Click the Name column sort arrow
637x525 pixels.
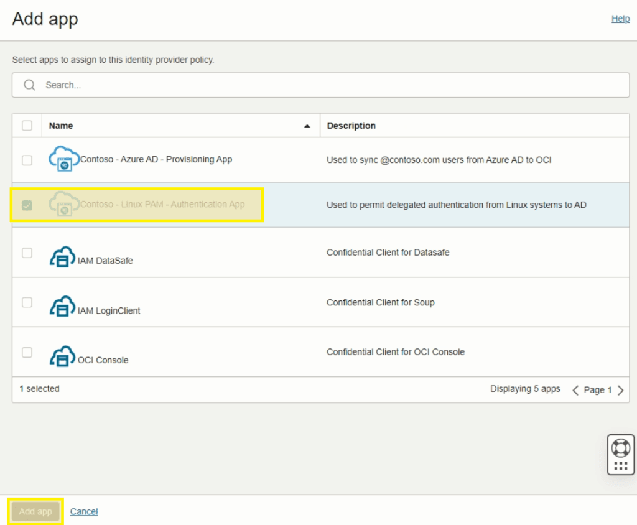click(307, 126)
